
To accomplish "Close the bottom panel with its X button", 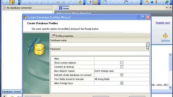I will click(4, 96).
